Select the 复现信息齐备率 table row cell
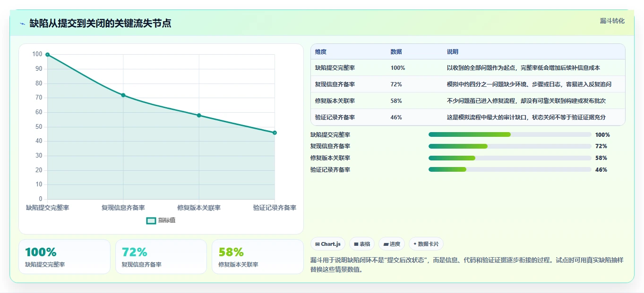The image size is (644, 293). pos(335,84)
